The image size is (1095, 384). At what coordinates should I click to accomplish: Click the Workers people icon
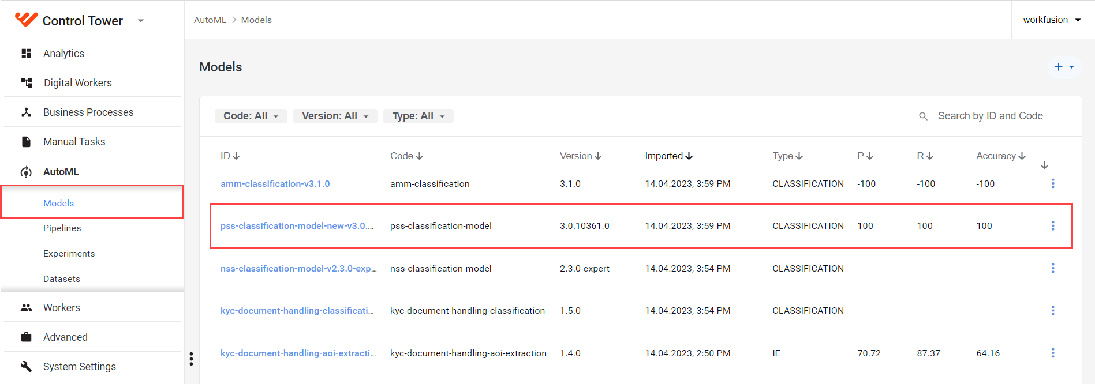click(26, 308)
